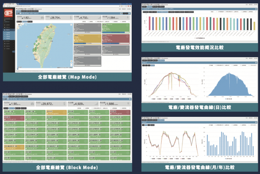Open the red plant status card in Map Mode
Viewport: 260px width, 174px height.
point(116,39)
